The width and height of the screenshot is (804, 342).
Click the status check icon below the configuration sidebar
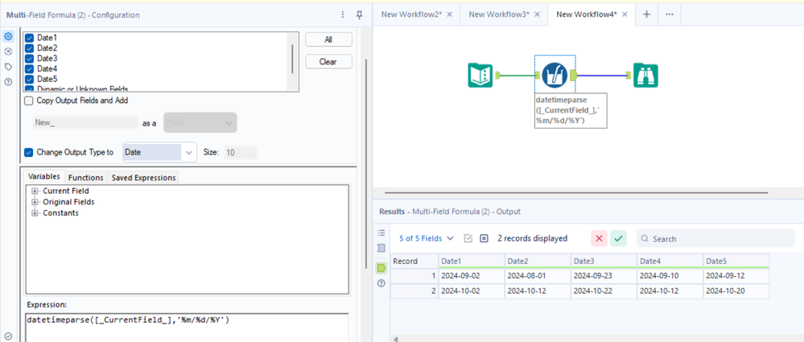coord(8,336)
